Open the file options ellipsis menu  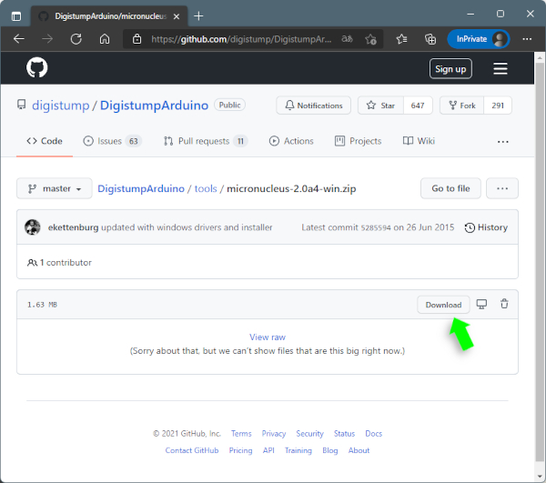502,188
